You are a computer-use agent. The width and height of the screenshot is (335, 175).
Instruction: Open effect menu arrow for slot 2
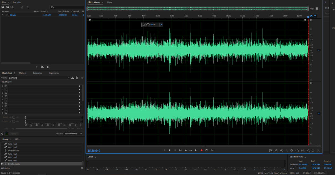(x=80, y=89)
